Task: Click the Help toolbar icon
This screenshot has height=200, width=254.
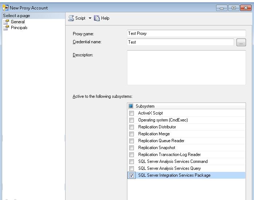Action: point(97,18)
